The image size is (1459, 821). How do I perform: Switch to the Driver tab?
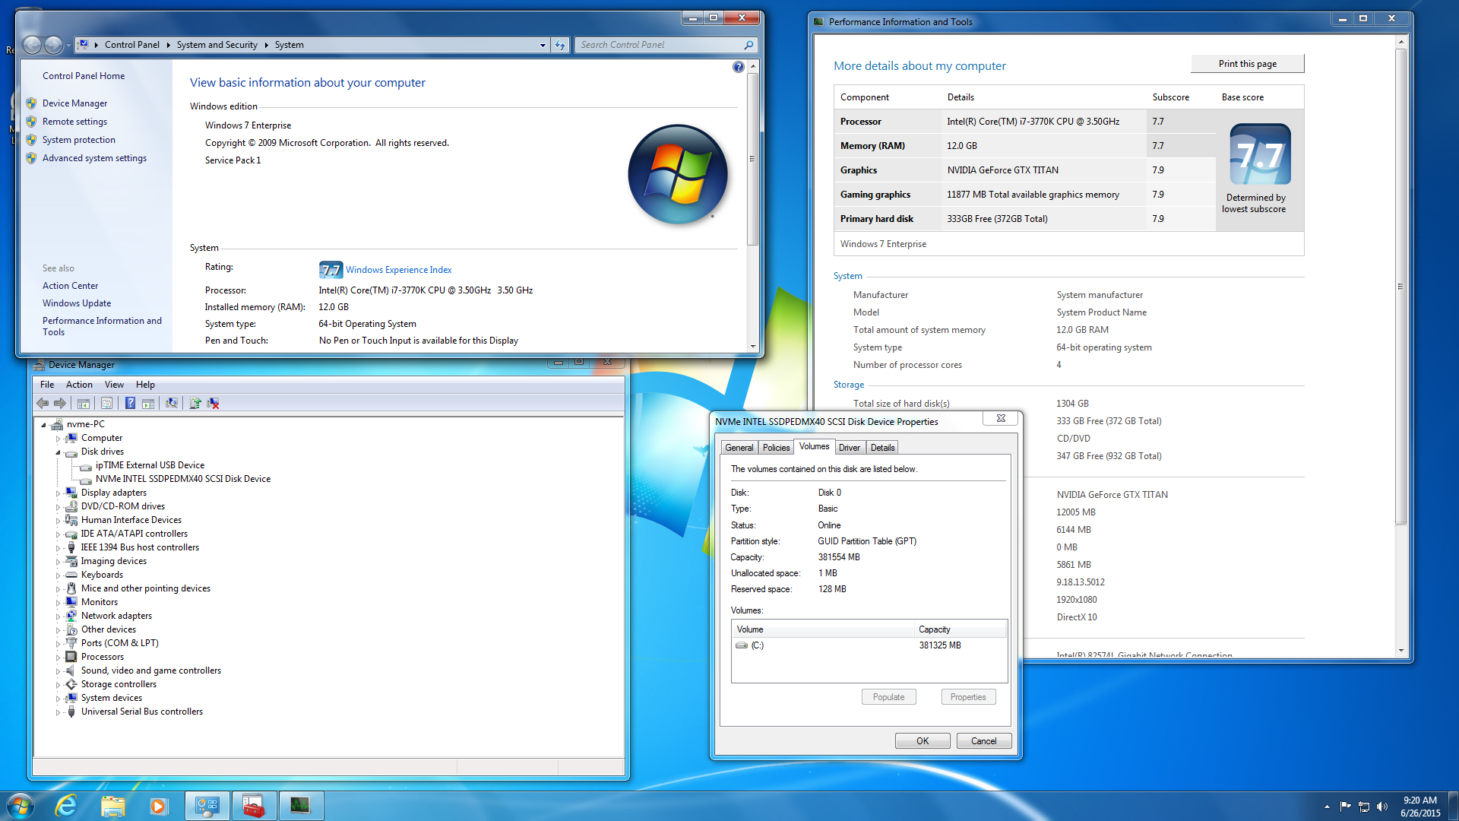tap(850, 448)
